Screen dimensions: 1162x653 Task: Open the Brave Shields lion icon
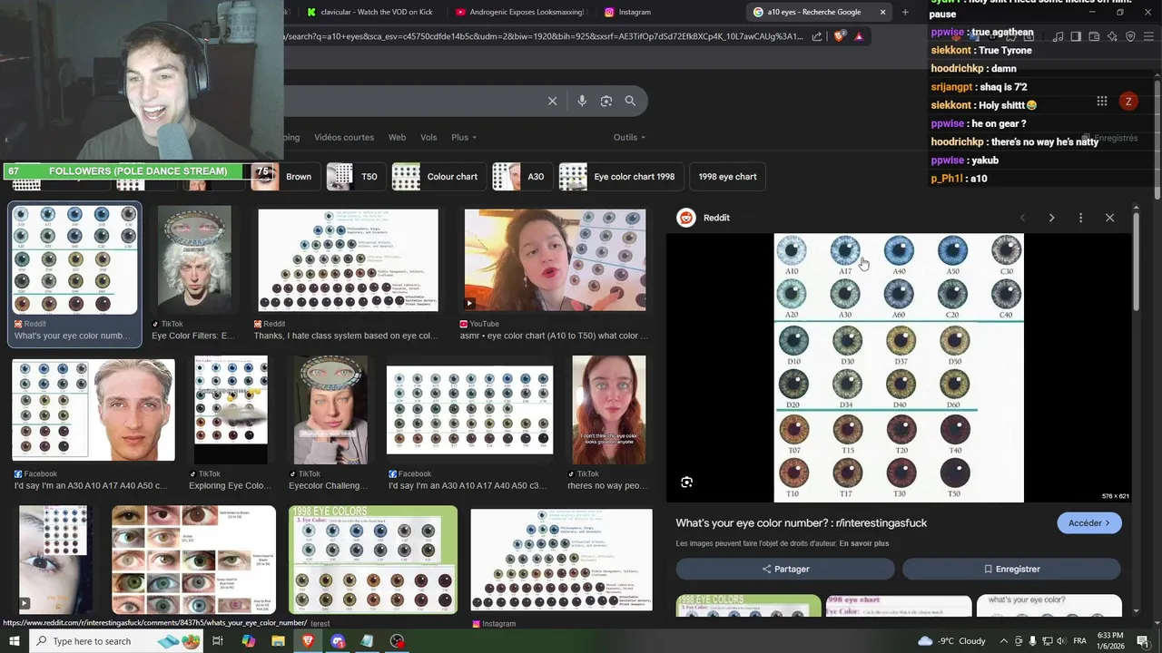click(x=840, y=36)
